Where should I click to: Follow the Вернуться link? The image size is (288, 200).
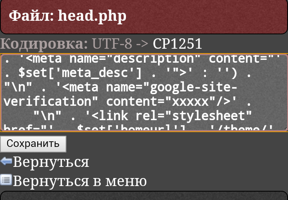(51, 162)
